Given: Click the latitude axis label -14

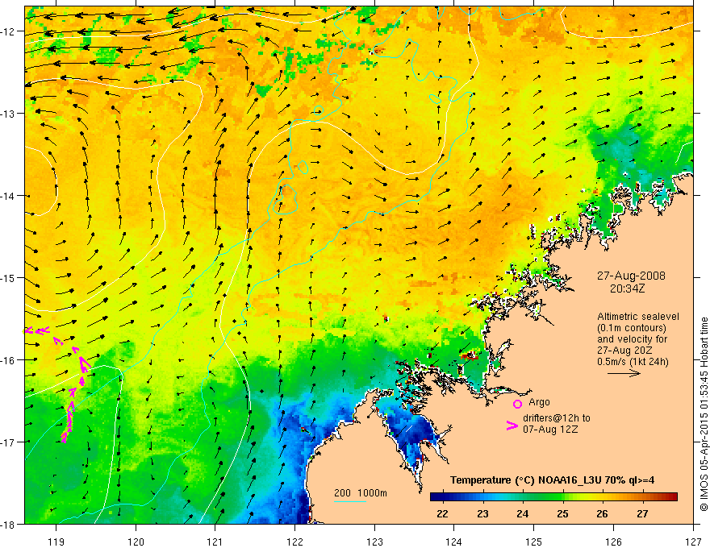Looking at the screenshot, I should [9, 196].
